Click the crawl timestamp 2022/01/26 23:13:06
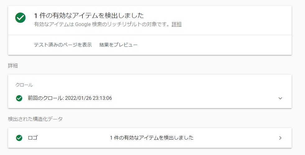Screen dimensions: 305x155 [x=89, y=98]
